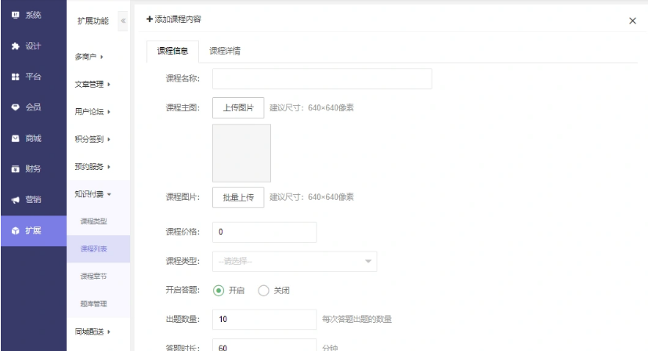The image size is (648, 351).
Task: Collapse the 扩展功能 panel with double-chevron
Action: tap(123, 20)
